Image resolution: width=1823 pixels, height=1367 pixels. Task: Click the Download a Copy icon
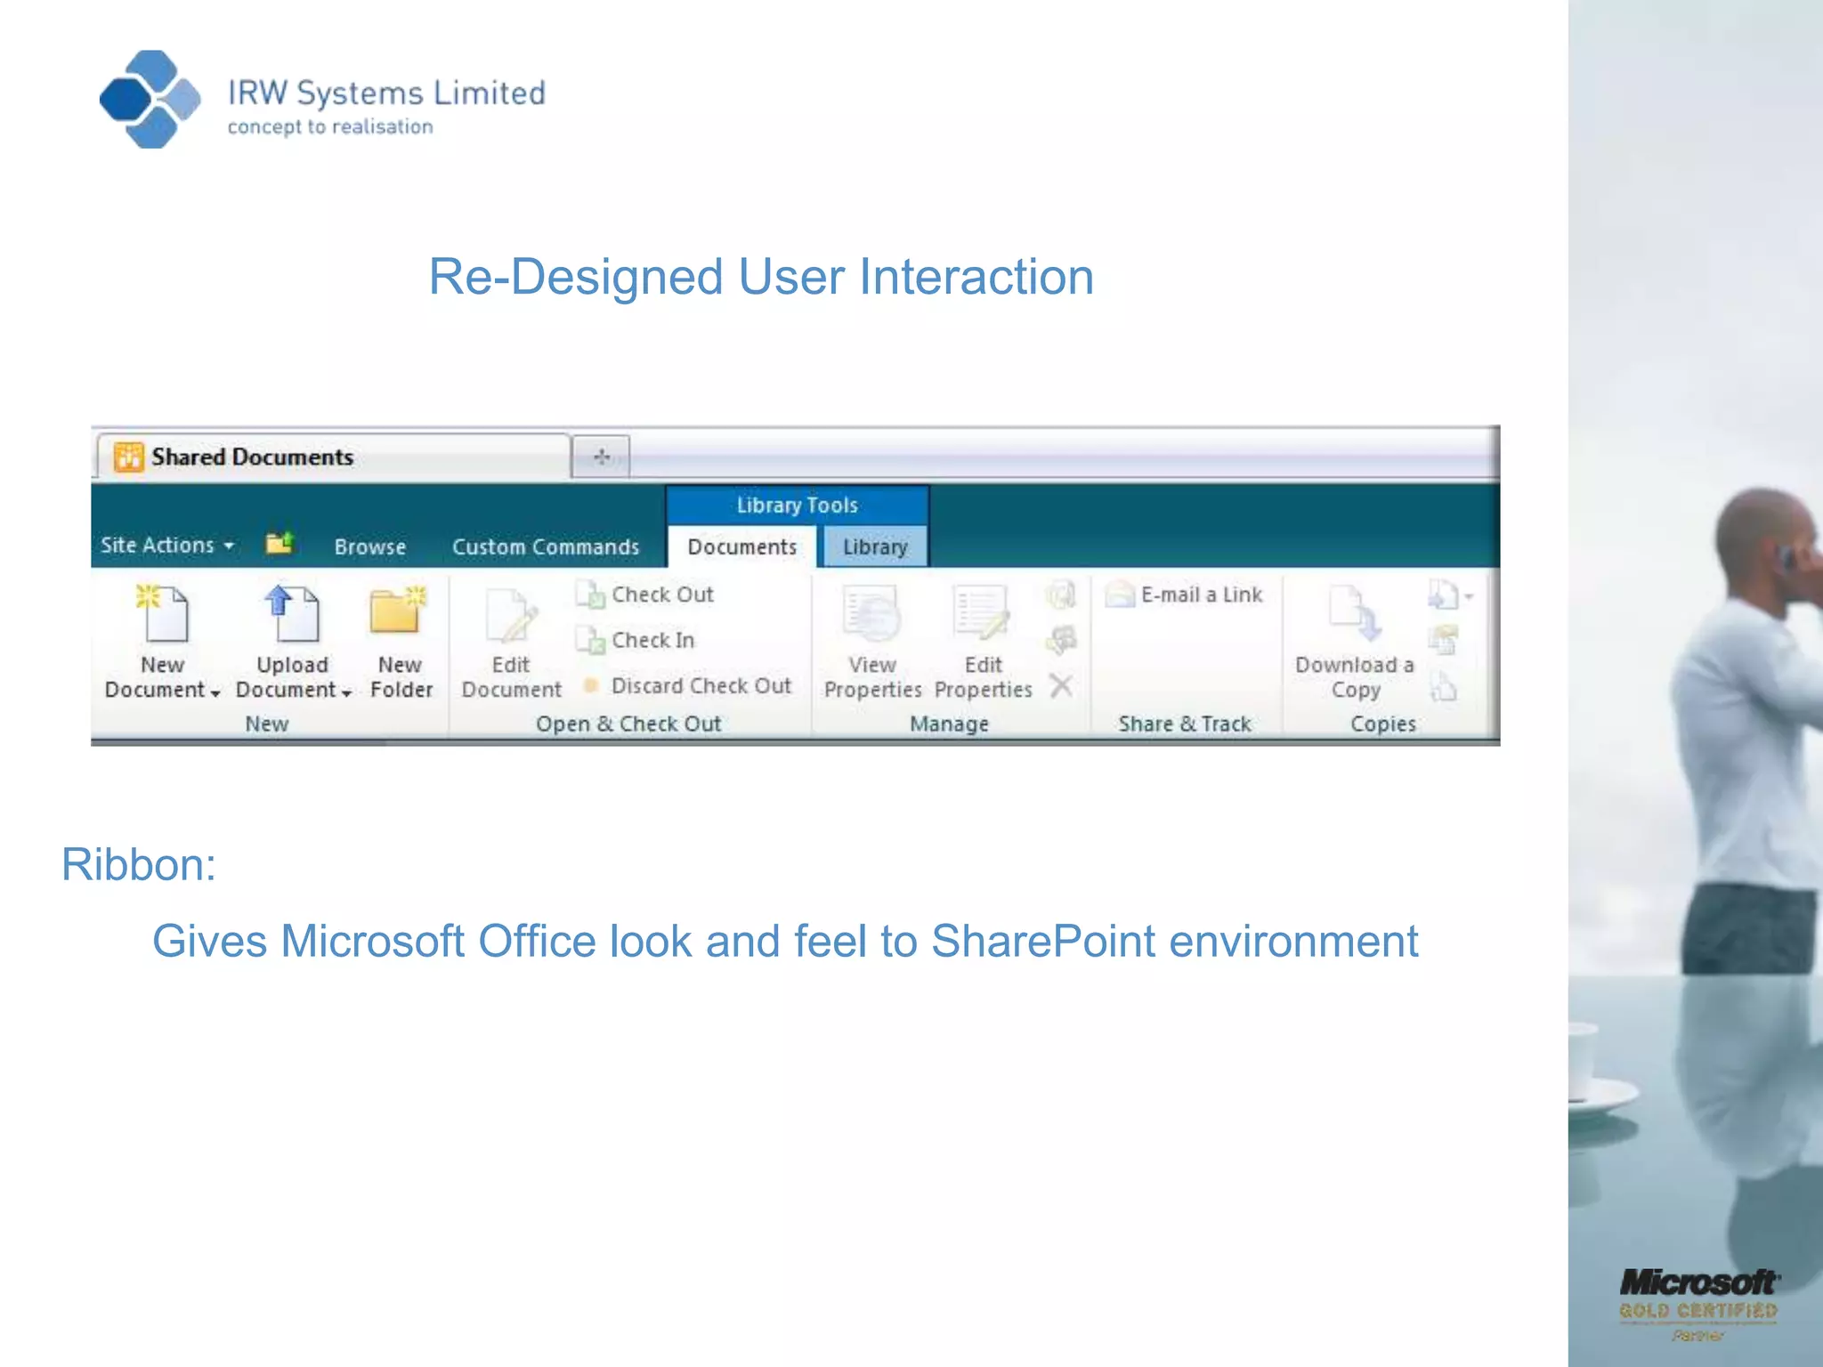pyautogui.click(x=1354, y=614)
